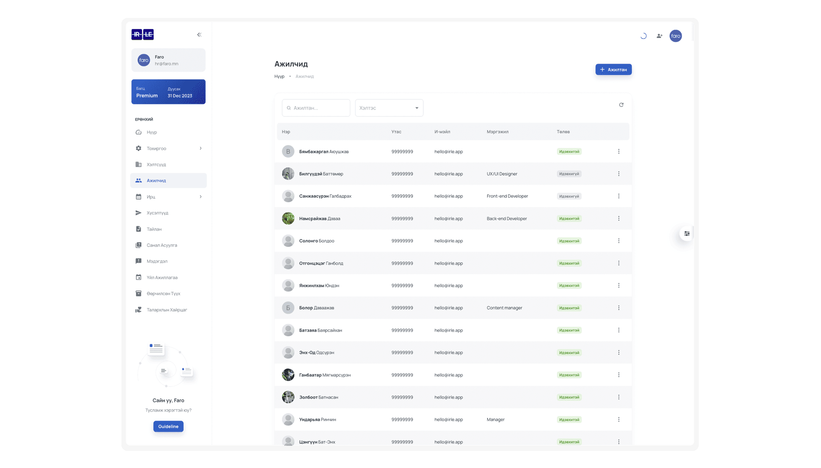Screen dimensions: 821x468
Task: Select the Хэлтсүүд departments icon
Action: [139, 164]
